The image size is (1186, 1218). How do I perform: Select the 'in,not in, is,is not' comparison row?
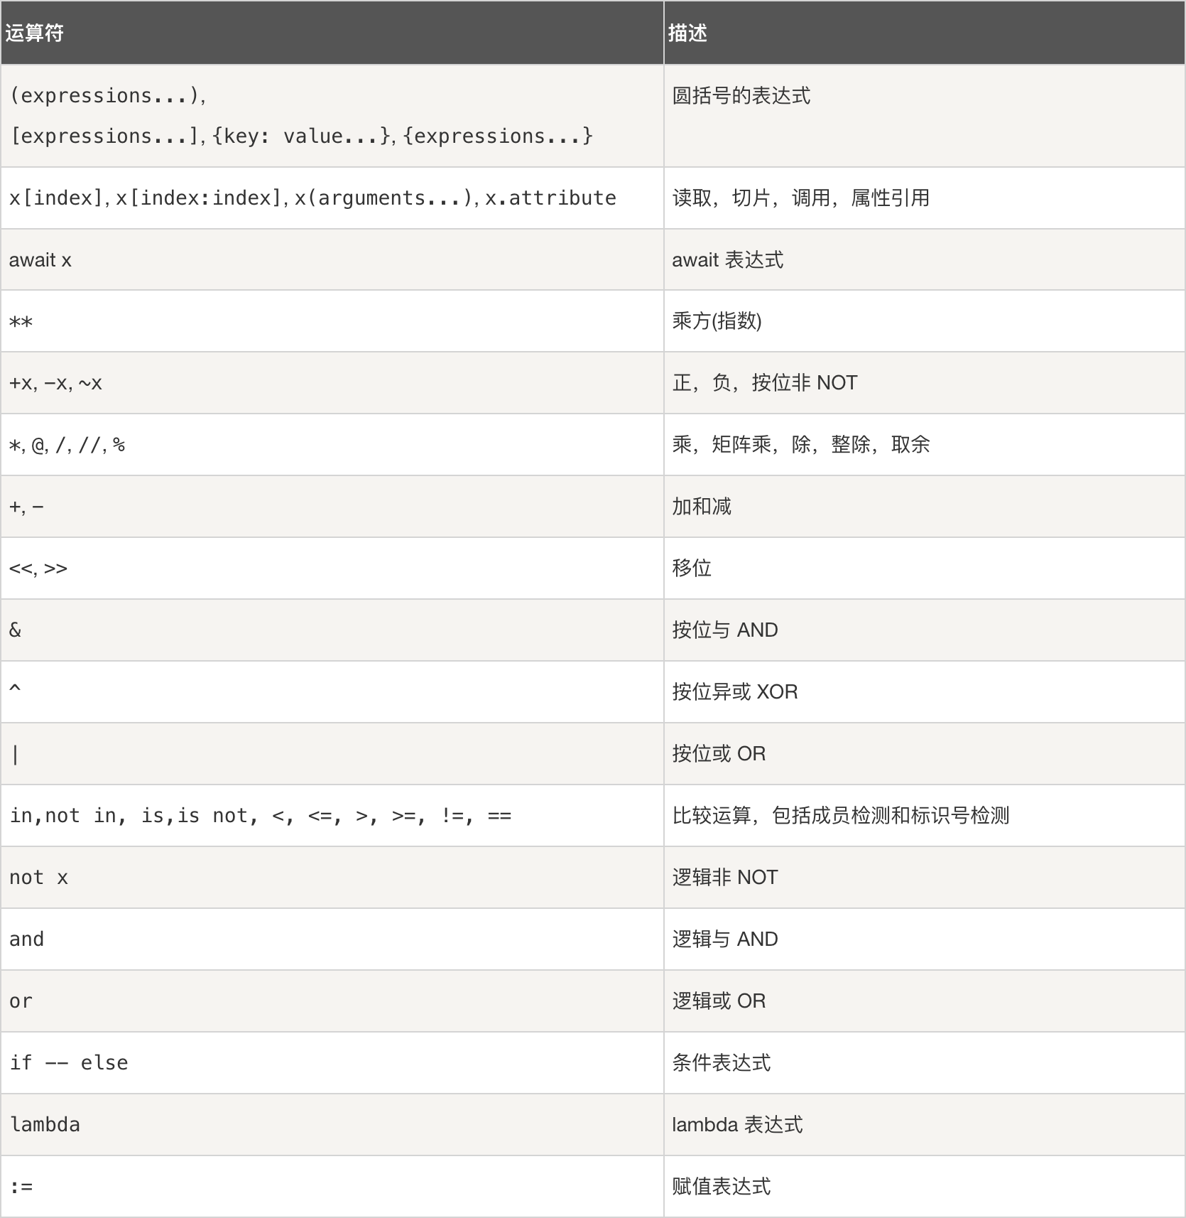[260, 816]
